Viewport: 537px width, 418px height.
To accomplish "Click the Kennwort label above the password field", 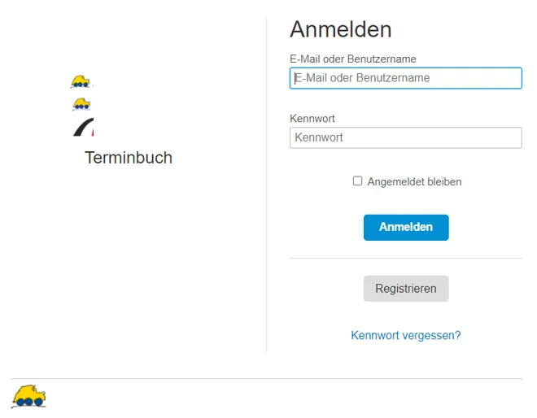I will 312,119.
